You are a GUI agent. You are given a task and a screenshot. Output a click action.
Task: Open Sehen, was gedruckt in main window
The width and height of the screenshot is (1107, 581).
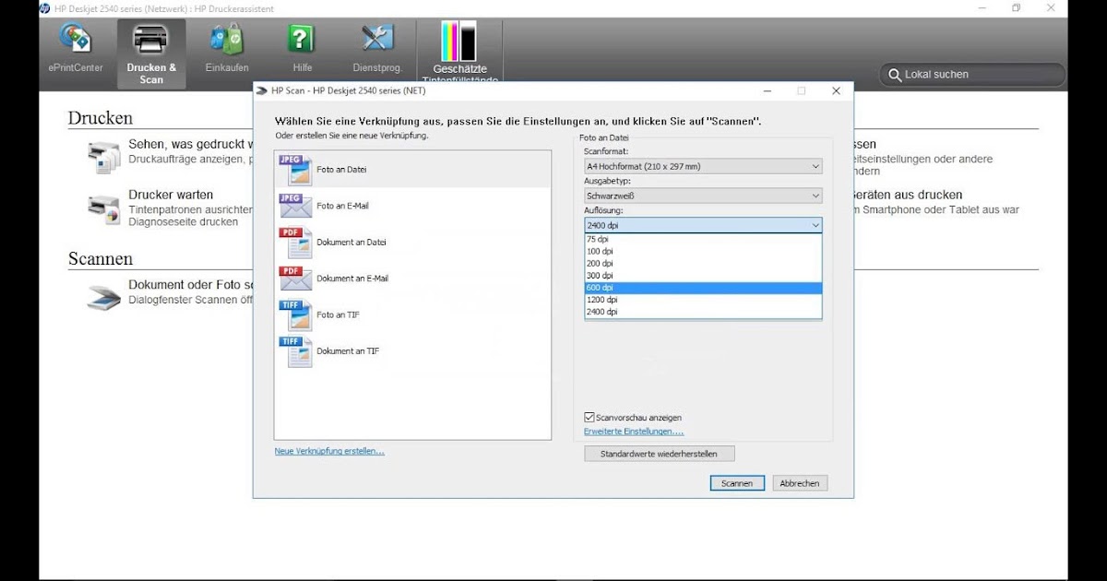point(189,144)
